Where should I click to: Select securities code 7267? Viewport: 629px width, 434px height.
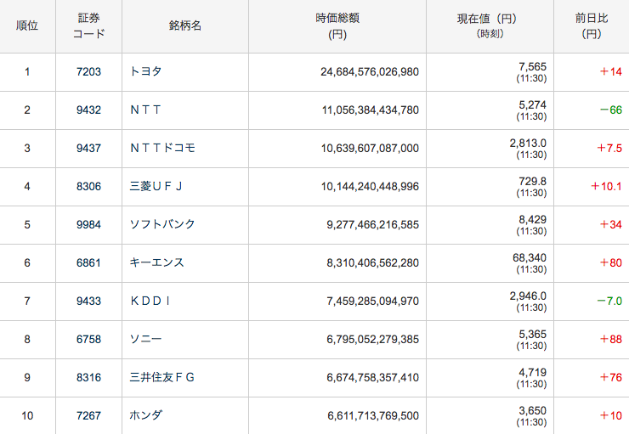pyautogui.click(x=88, y=416)
